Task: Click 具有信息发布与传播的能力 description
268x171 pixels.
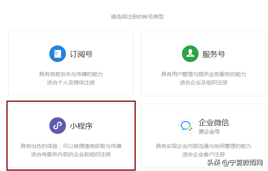Action: (x=71, y=74)
